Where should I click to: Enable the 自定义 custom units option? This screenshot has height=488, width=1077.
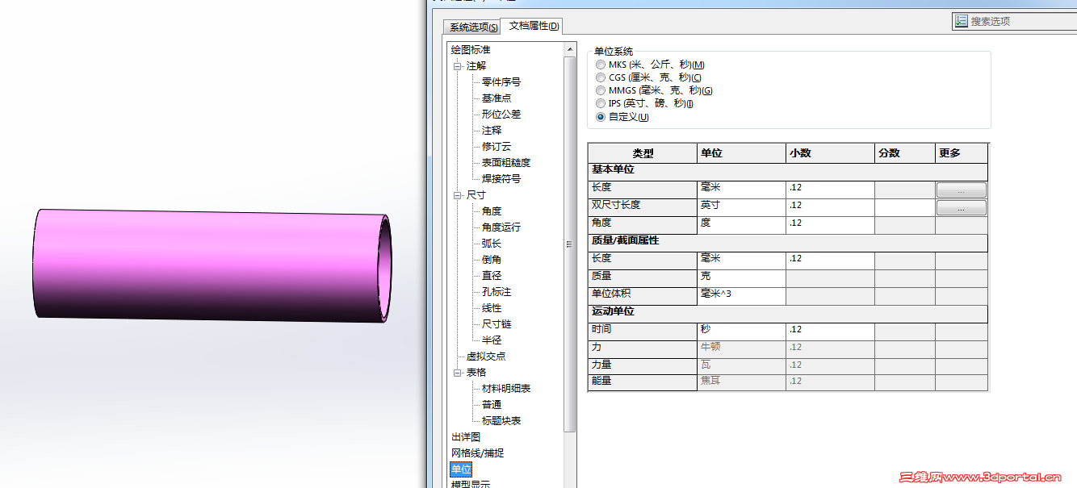pyautogui.click(x=600, y=116)
